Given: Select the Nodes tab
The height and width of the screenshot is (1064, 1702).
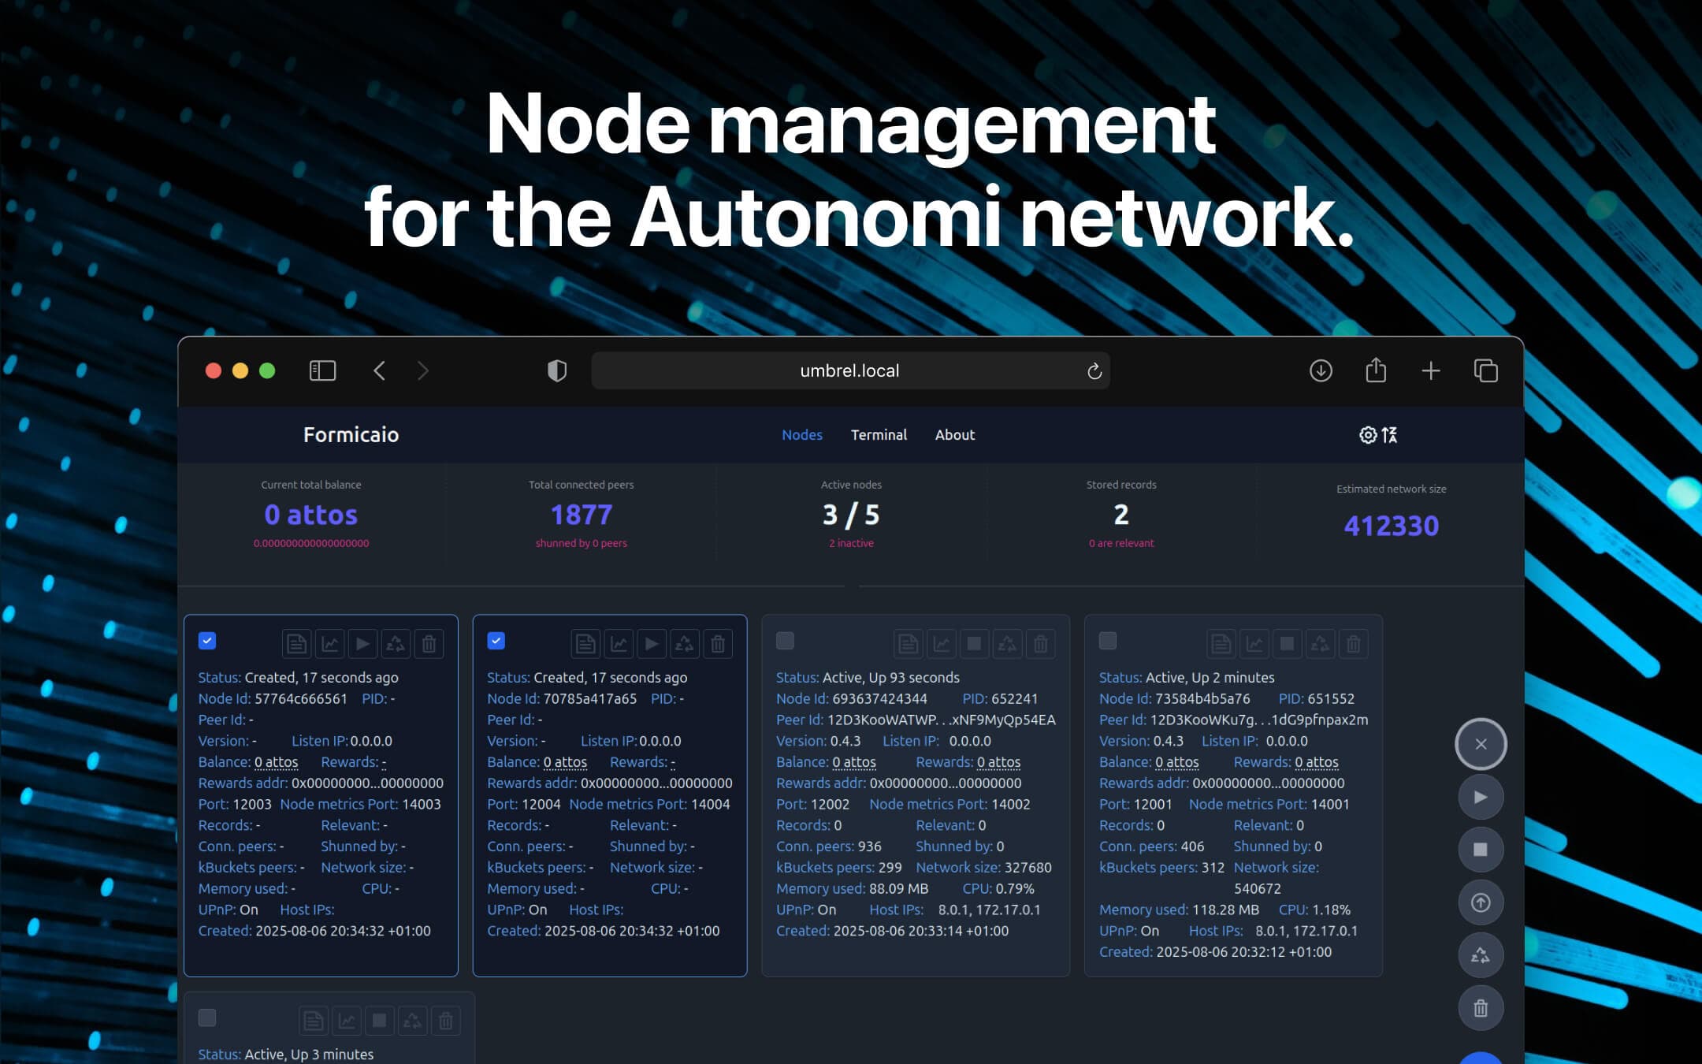Looking at the screenshot, I should click(801, 434).
